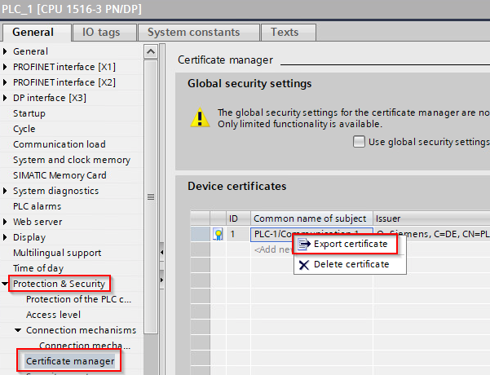This screenshot has width=490, height=375.
Task: Click the ID cell showing 1
Action: click(x=238, y=234)
